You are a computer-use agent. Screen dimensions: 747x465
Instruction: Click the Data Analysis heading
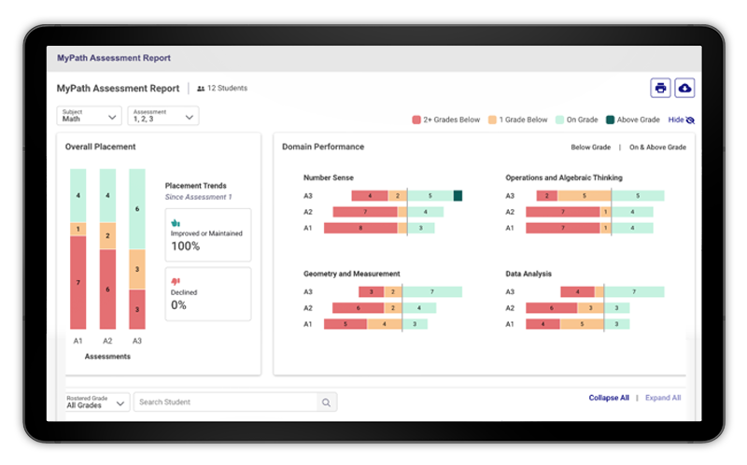[x=529, y=274]
